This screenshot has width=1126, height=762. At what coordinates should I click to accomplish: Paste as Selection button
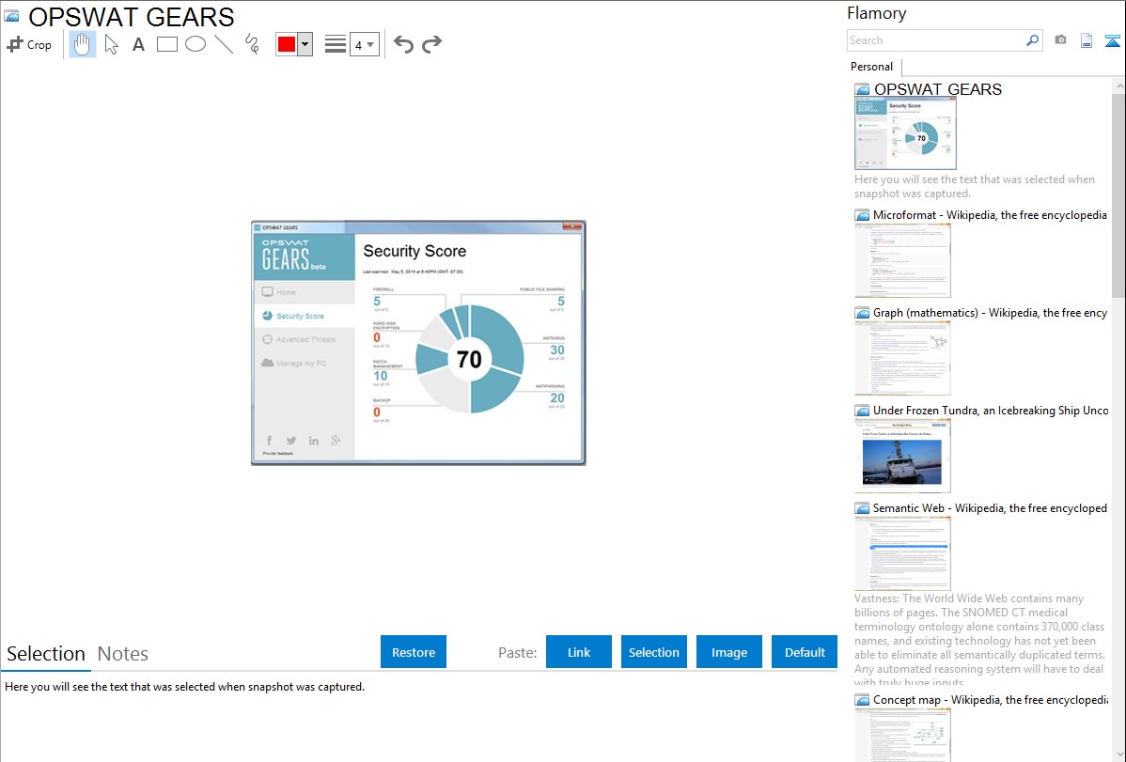point(654,652)
